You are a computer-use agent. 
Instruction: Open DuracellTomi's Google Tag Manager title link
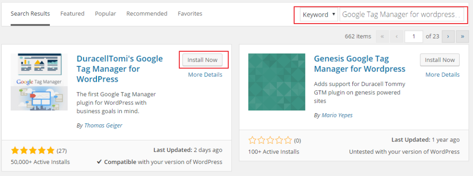click(x=120, y=69)
